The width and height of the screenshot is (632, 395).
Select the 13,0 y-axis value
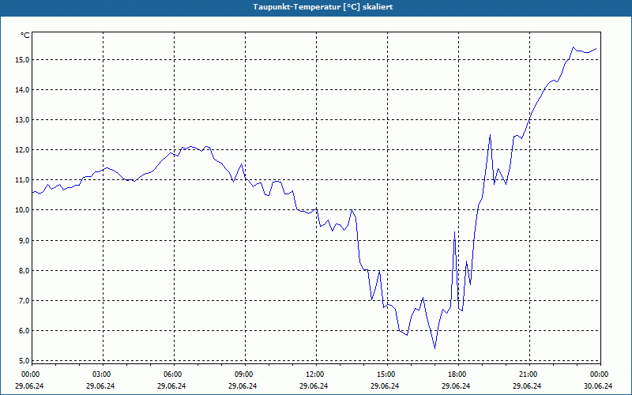click(x=22, y=120)
